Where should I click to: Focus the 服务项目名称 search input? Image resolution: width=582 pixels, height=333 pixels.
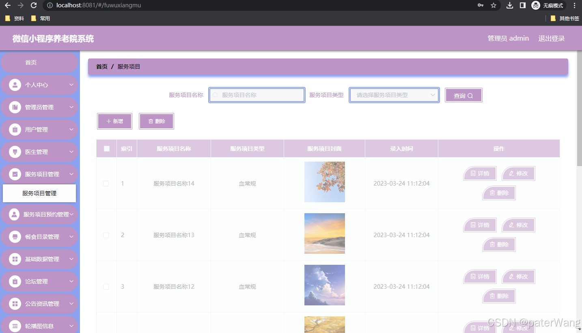point(257,95)
